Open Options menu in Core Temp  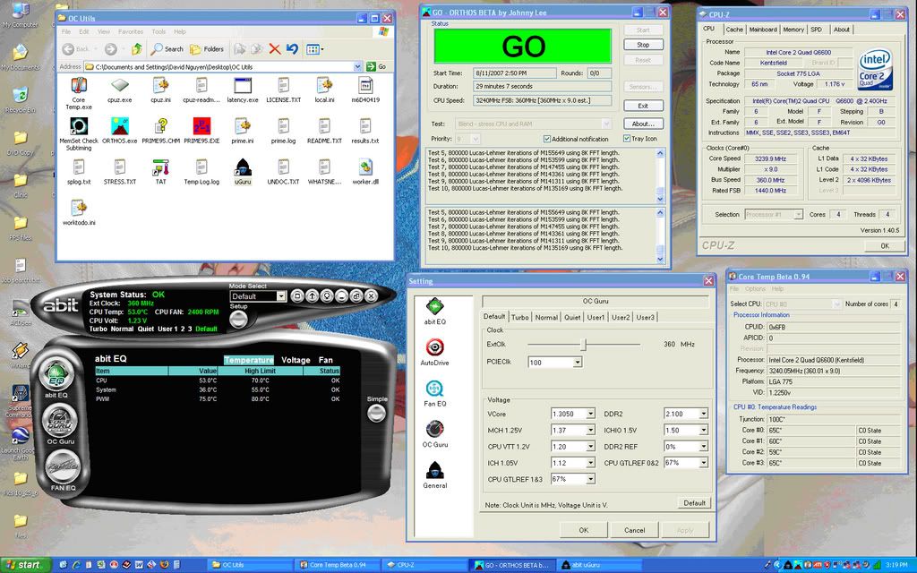click(x=755, y=289)
